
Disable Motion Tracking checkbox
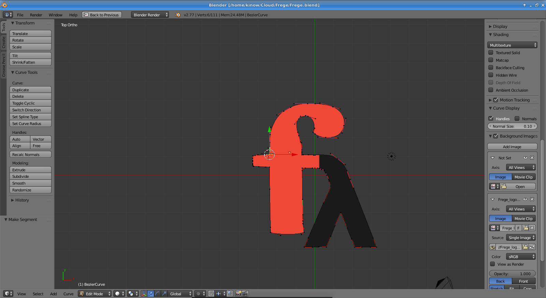click(x=496, y=100)
